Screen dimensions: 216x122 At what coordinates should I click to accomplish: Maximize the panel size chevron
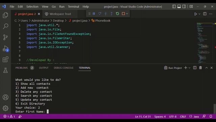tap(206, 68)
